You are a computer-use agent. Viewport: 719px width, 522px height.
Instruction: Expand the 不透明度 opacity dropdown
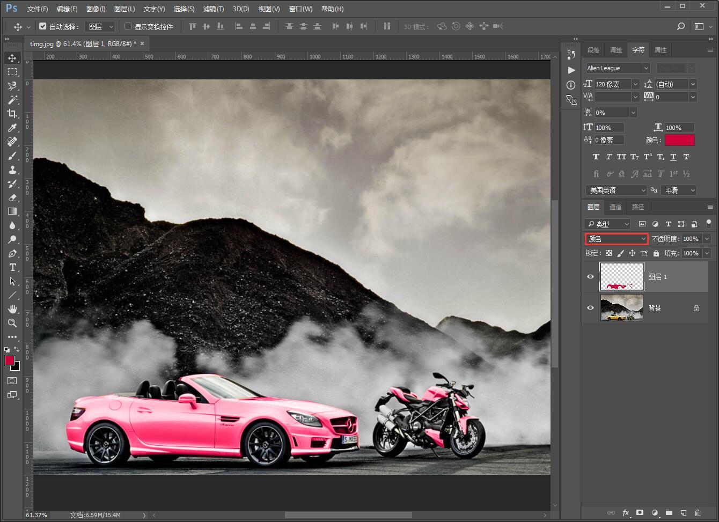tap(707, 239)
